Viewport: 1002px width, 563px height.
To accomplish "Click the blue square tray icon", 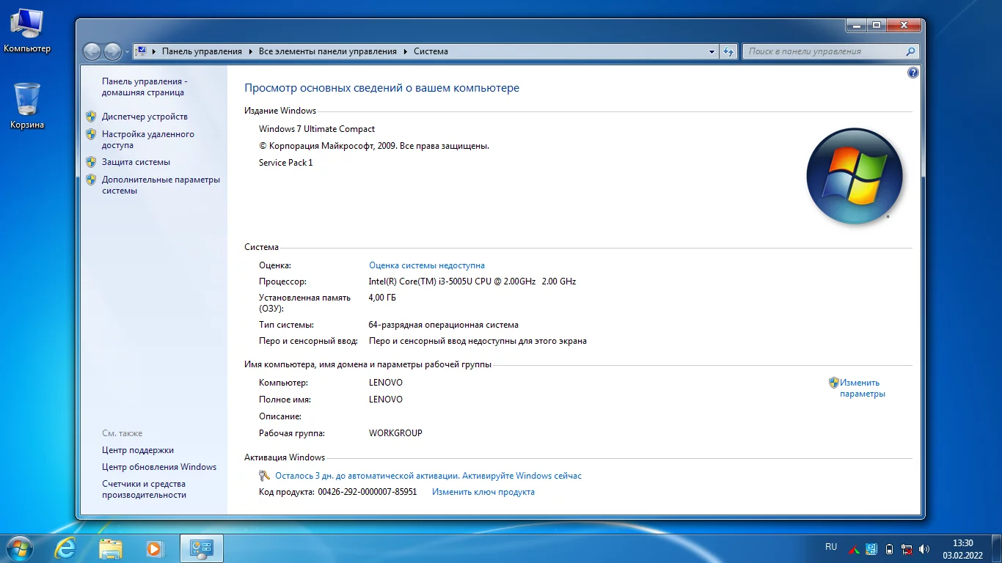I will (x=871, y=548).
